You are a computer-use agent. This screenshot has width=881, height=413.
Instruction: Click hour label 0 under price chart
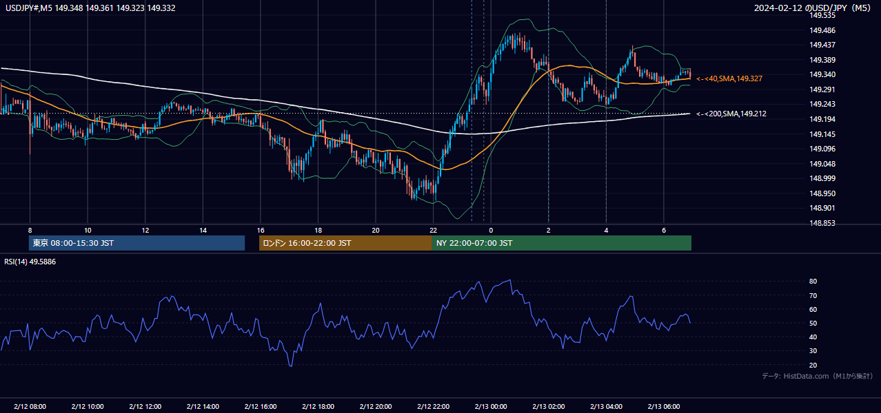coord(490,230)
